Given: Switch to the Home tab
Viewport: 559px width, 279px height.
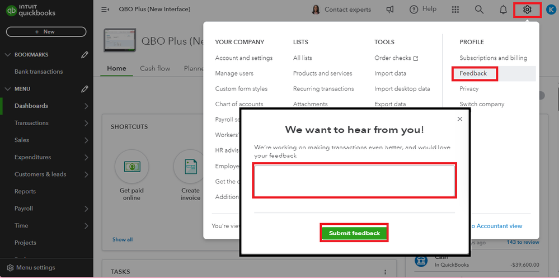Looking at the screenshot, I should 116,68.
